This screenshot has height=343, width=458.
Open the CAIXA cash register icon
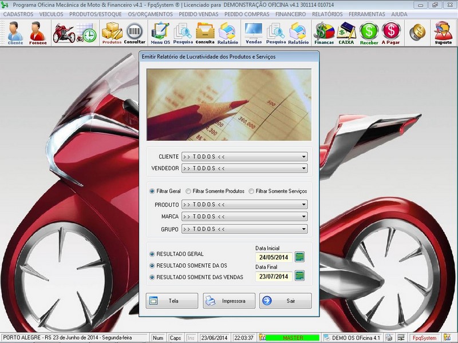[x=346, y=33]
